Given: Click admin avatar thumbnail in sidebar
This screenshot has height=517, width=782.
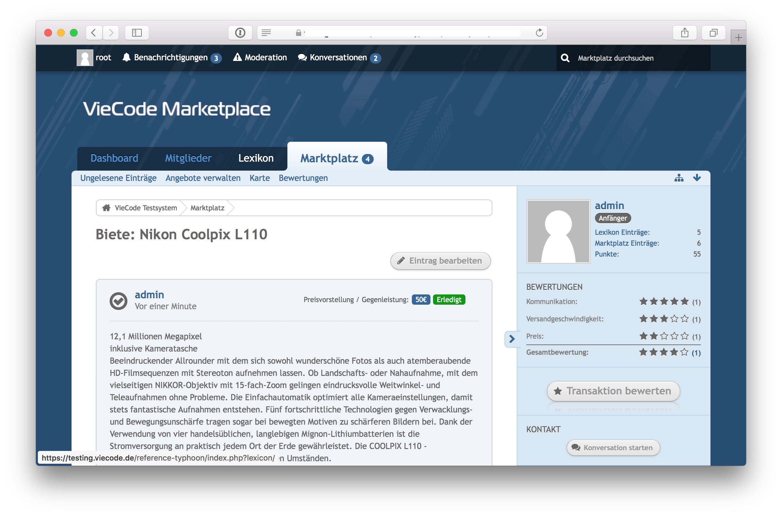Looking at the screenshot, I should pyautogui.click(x=558, y=232).
